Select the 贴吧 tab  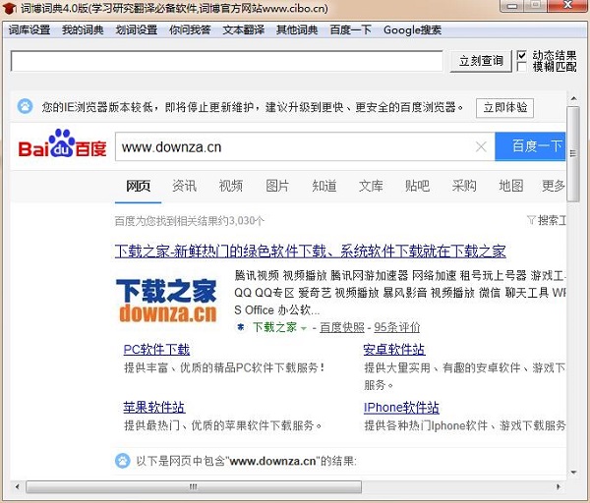point(417,186)
